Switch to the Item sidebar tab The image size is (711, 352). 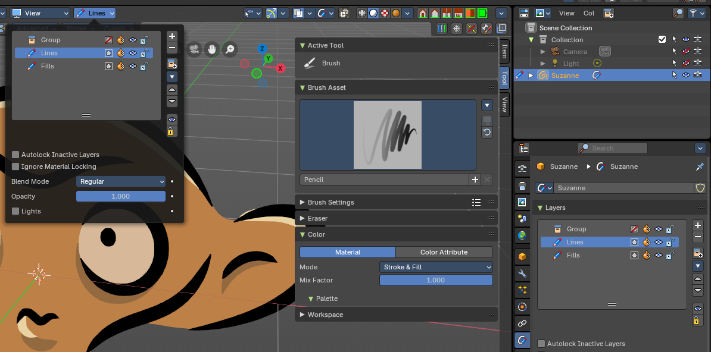504,52
